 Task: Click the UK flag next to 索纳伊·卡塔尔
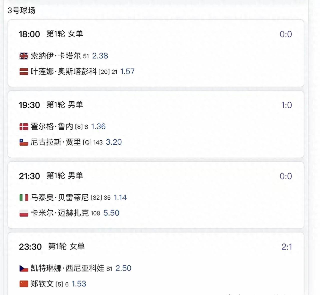[x=24, y=56]
